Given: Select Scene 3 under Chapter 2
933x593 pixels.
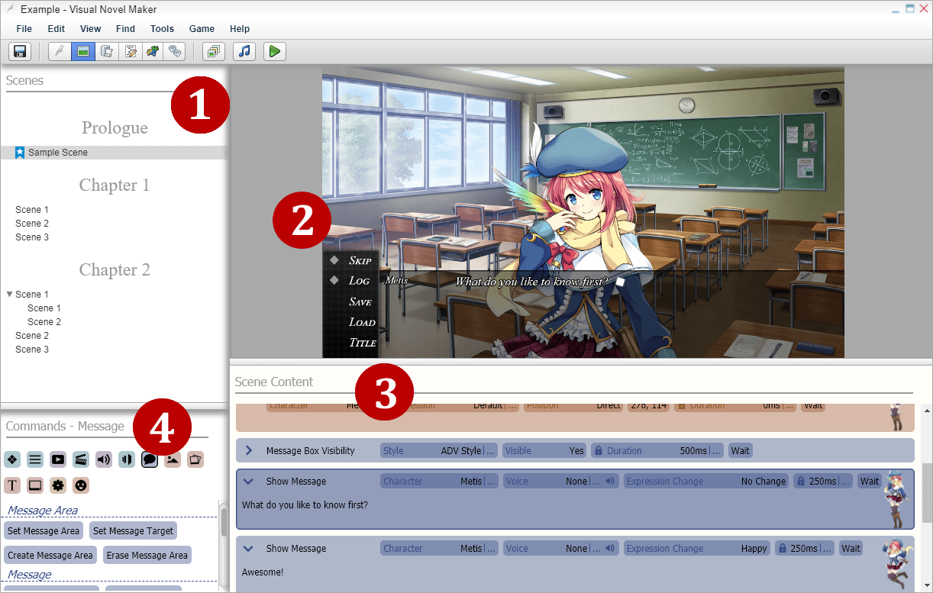Looking at the screenshot, I should click(32, 350).
